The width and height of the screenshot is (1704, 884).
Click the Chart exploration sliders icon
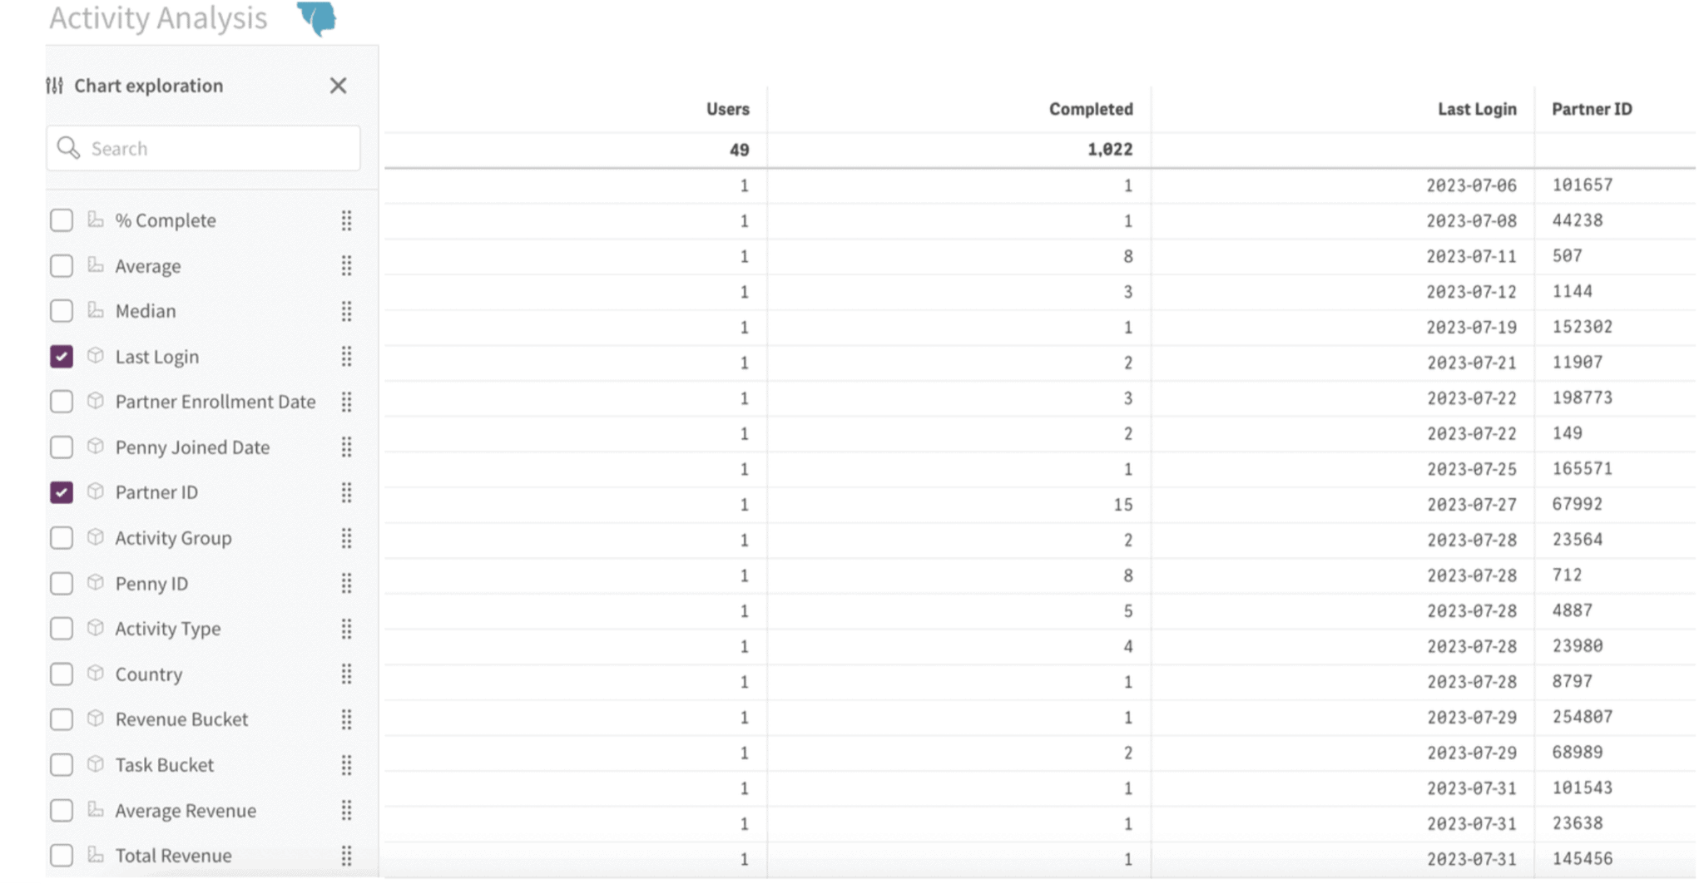pyautogui.click(x=55, y=86)
